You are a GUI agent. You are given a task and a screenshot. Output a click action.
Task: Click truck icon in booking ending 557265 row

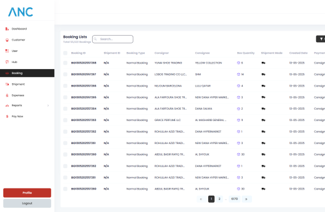[x=263, y=97]
